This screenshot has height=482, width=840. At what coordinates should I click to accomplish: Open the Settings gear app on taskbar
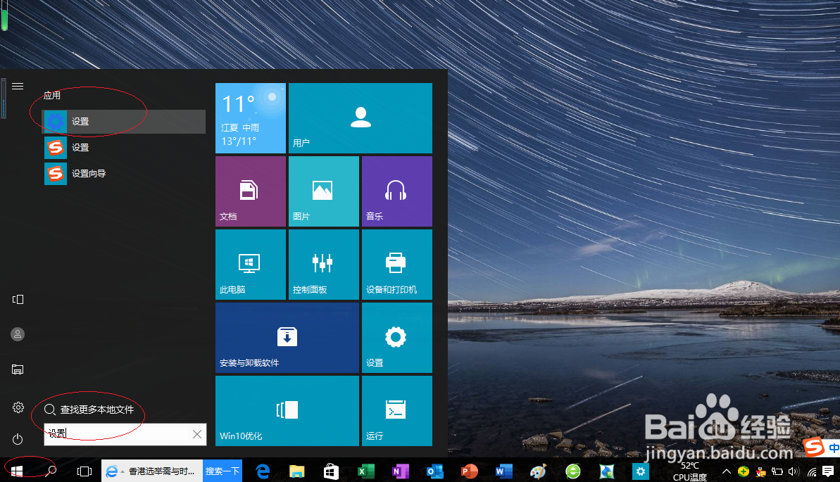(641, 471)
